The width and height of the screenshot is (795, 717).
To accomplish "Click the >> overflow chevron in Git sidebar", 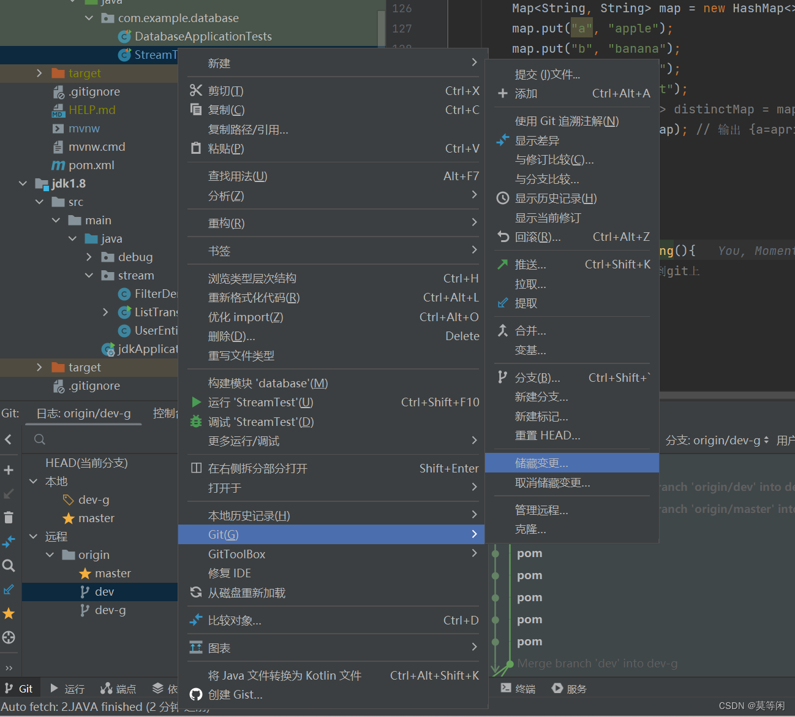I will click(9, 667).
